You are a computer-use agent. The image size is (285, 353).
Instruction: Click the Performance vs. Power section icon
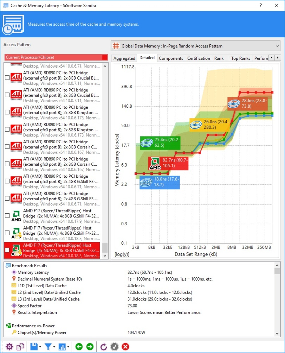8,326
